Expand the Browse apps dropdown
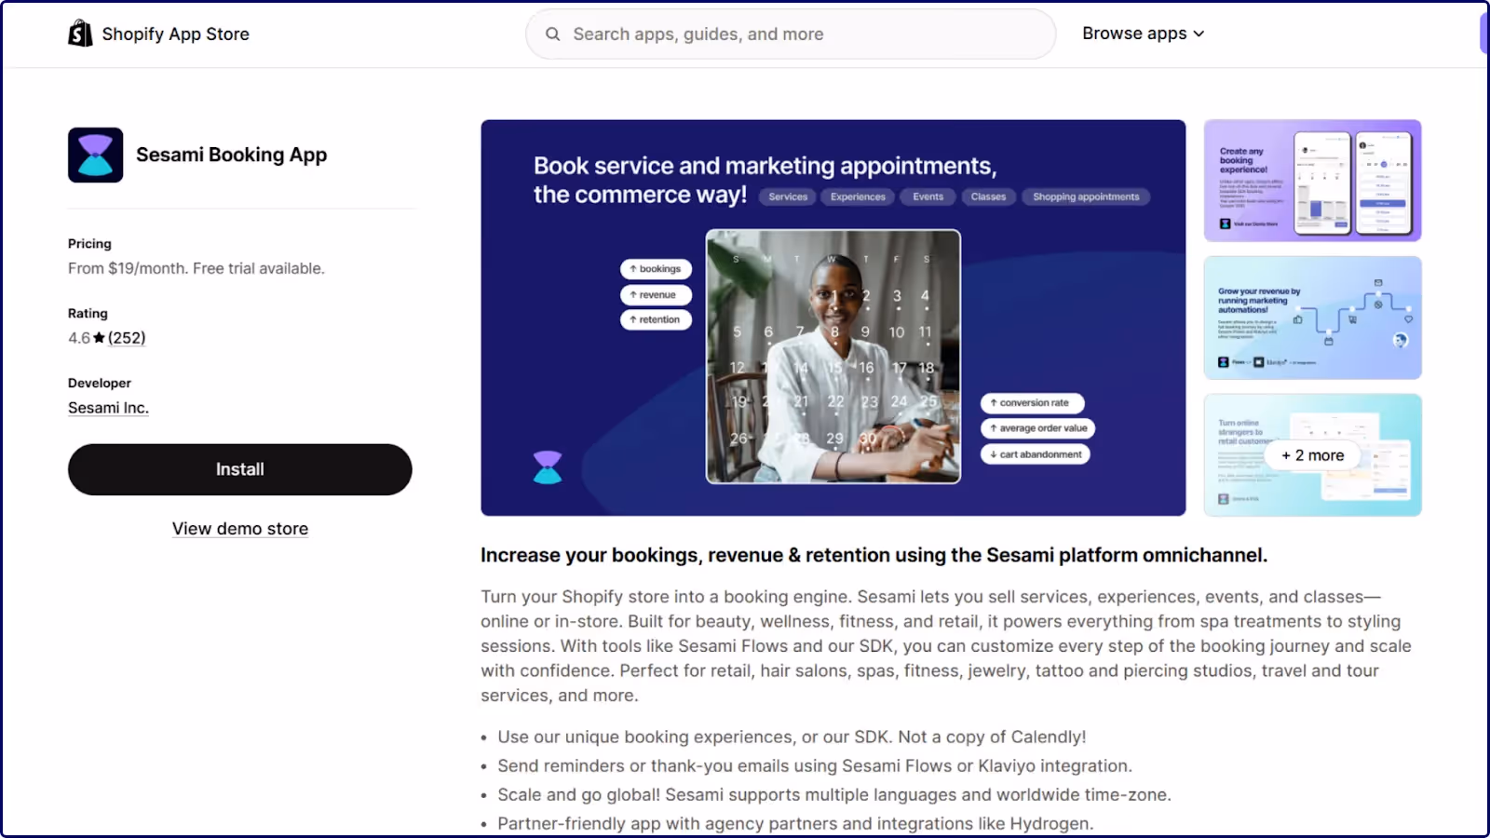 (x=1143, y=34)
